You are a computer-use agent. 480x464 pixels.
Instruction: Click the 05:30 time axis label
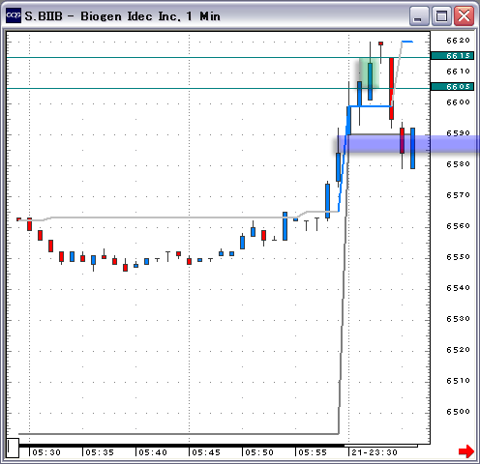tap(46, 452)
